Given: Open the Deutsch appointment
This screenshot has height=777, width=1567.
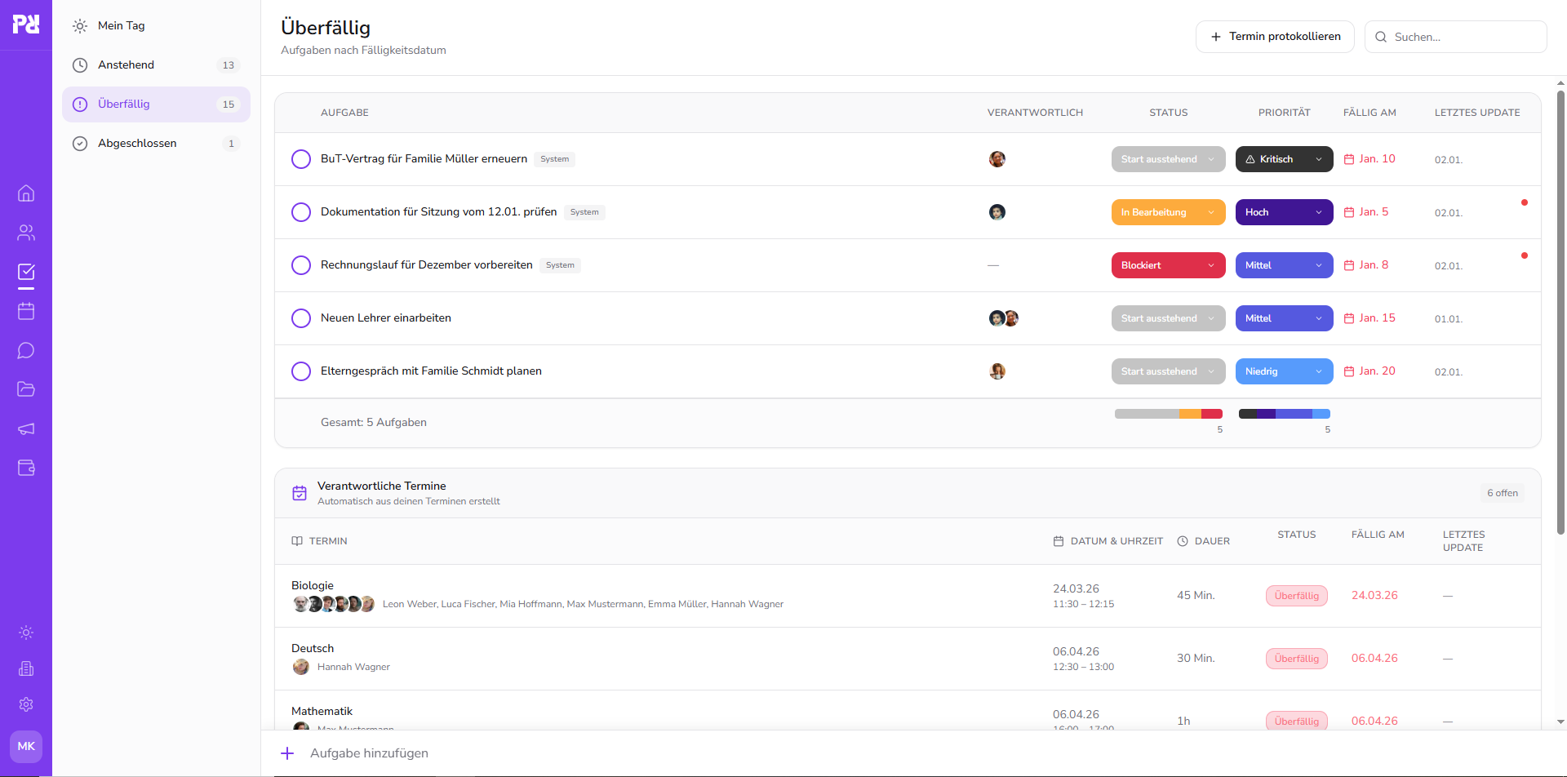Looking at the screenshot, I should point(908,659).
